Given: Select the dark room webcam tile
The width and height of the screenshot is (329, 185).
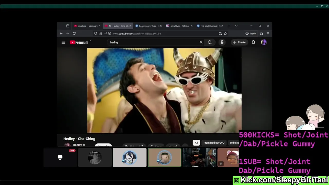Looking at the screenshot, I should pos(199,158).
